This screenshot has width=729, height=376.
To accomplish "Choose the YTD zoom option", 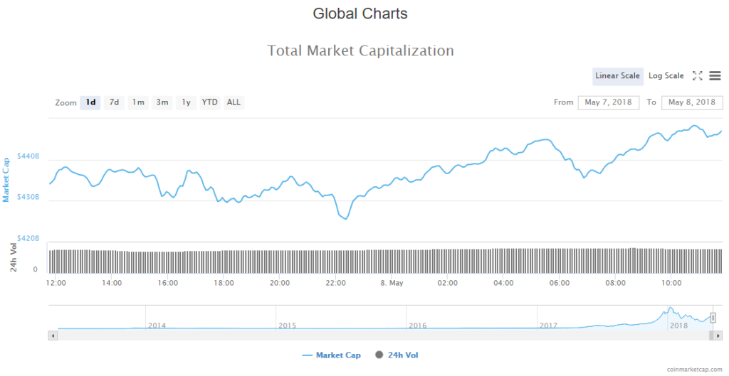I will 209,102.
